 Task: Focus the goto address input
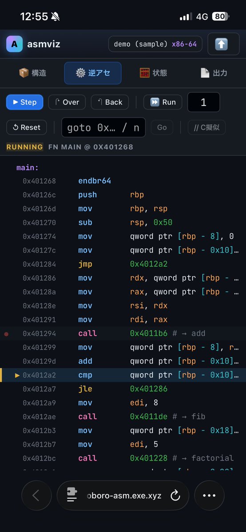point(103,127)
